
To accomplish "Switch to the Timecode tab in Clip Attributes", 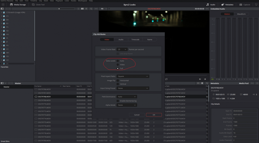I will point(135,40).
